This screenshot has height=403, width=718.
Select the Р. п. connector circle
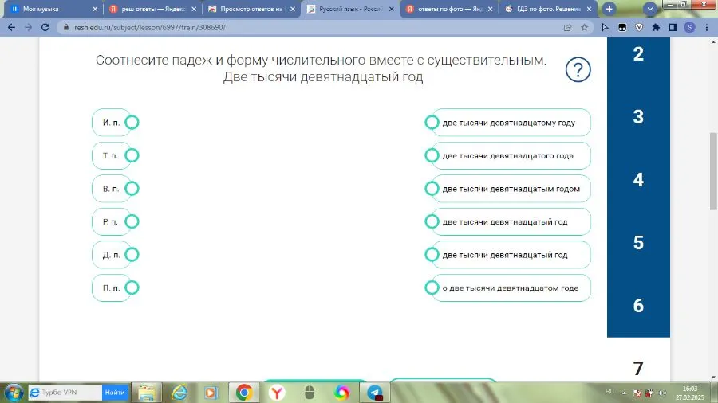(132, 221)
